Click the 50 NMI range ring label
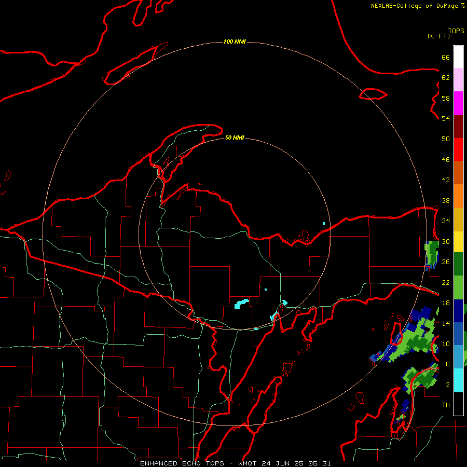This screenshot has height=467, width=467. pyautogui.click(x=235, y=138)
